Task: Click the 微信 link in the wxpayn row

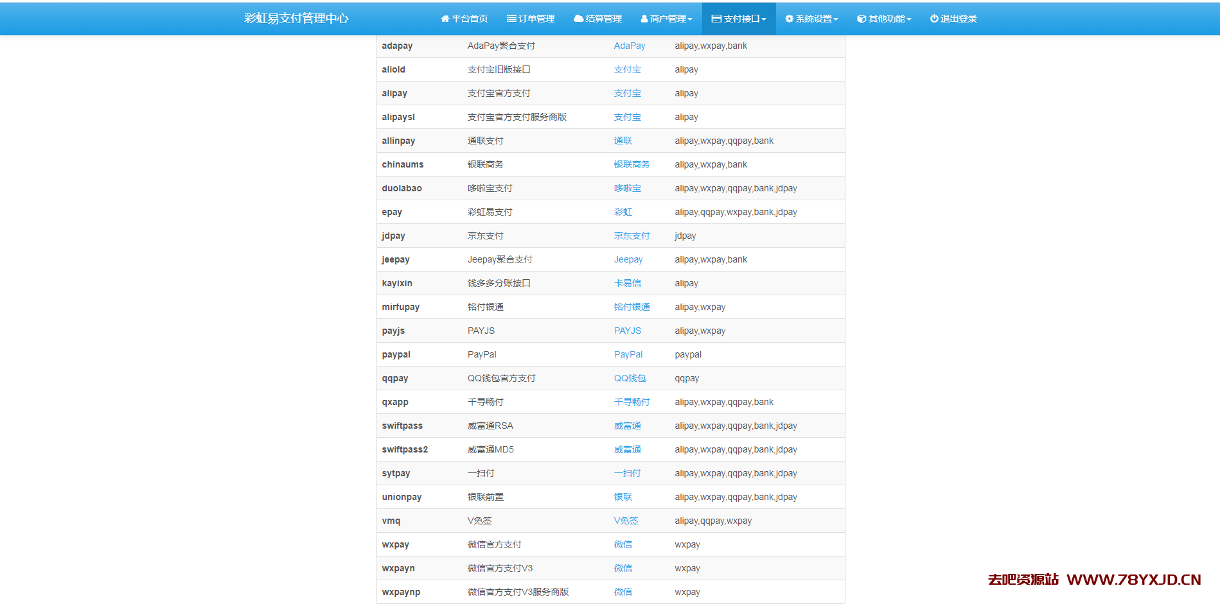Action: [623, 568]
